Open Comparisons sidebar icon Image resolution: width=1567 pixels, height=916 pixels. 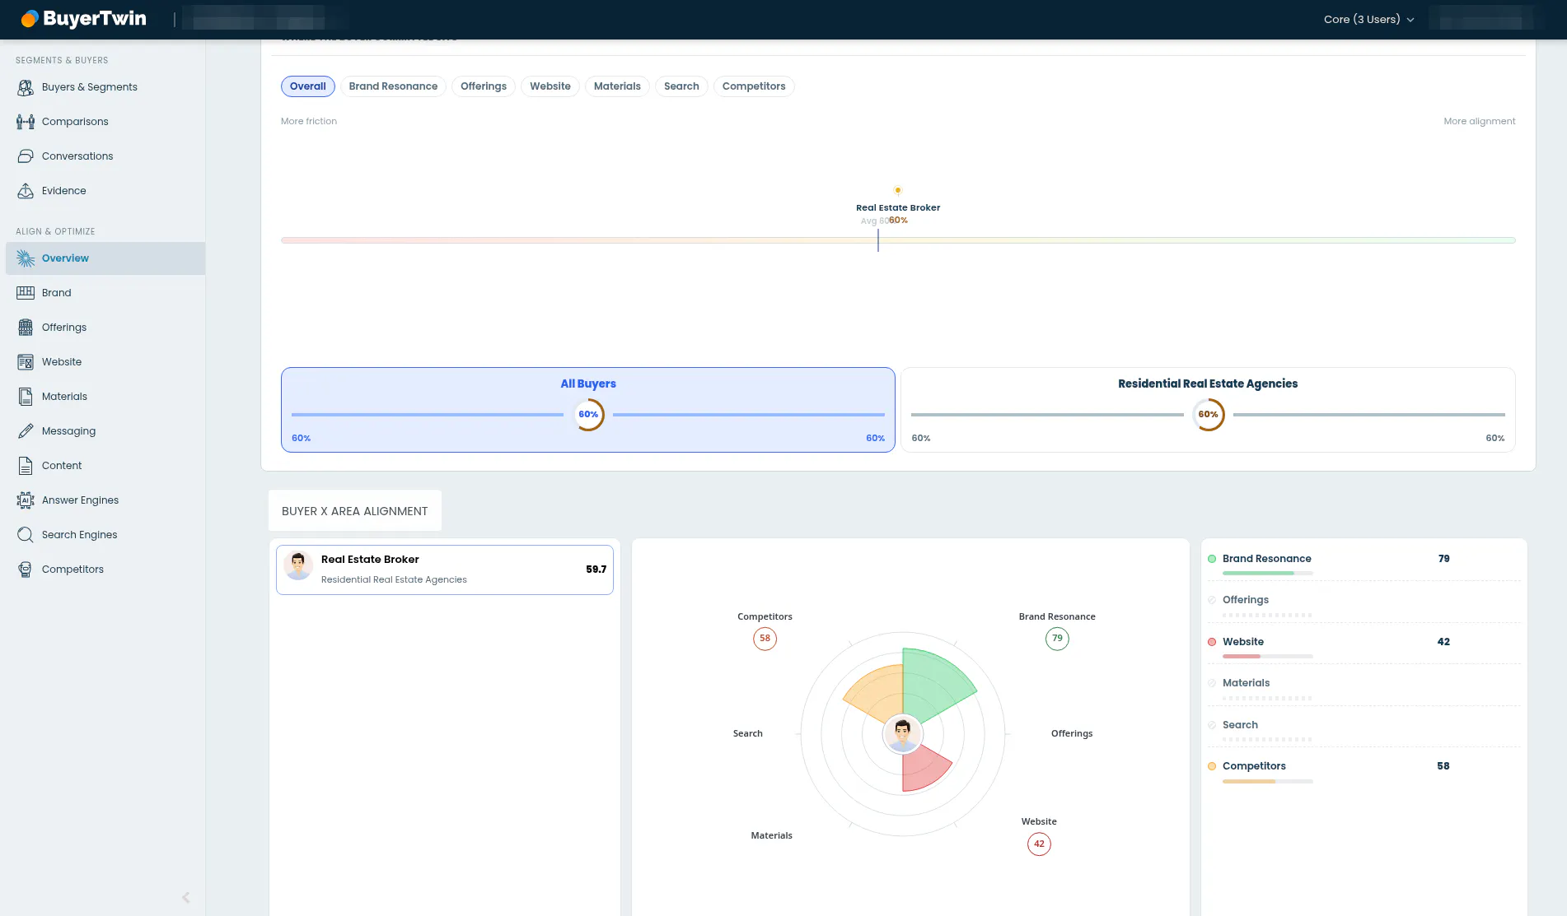[x=26, y=122]
